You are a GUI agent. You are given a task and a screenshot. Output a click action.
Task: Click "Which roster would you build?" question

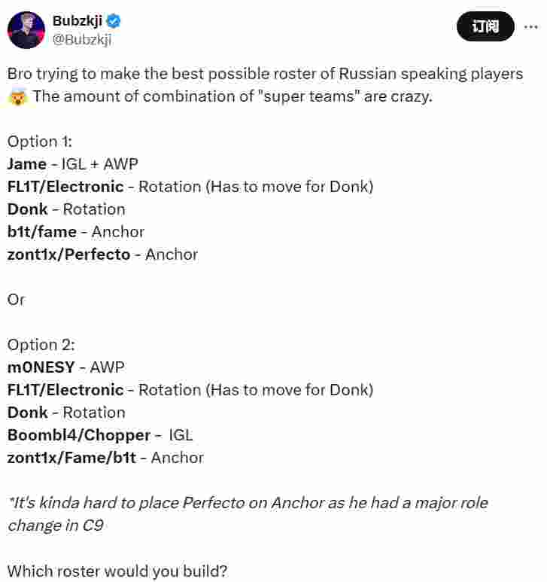tap(117, 571)
